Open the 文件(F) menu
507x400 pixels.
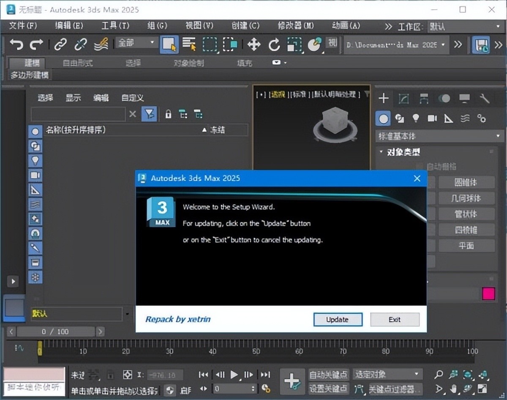click(x=23, y=26)
